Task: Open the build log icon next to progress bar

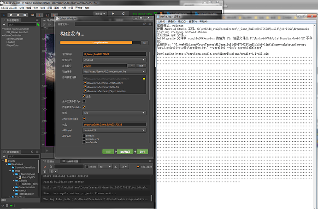Action: coord(144,43)
